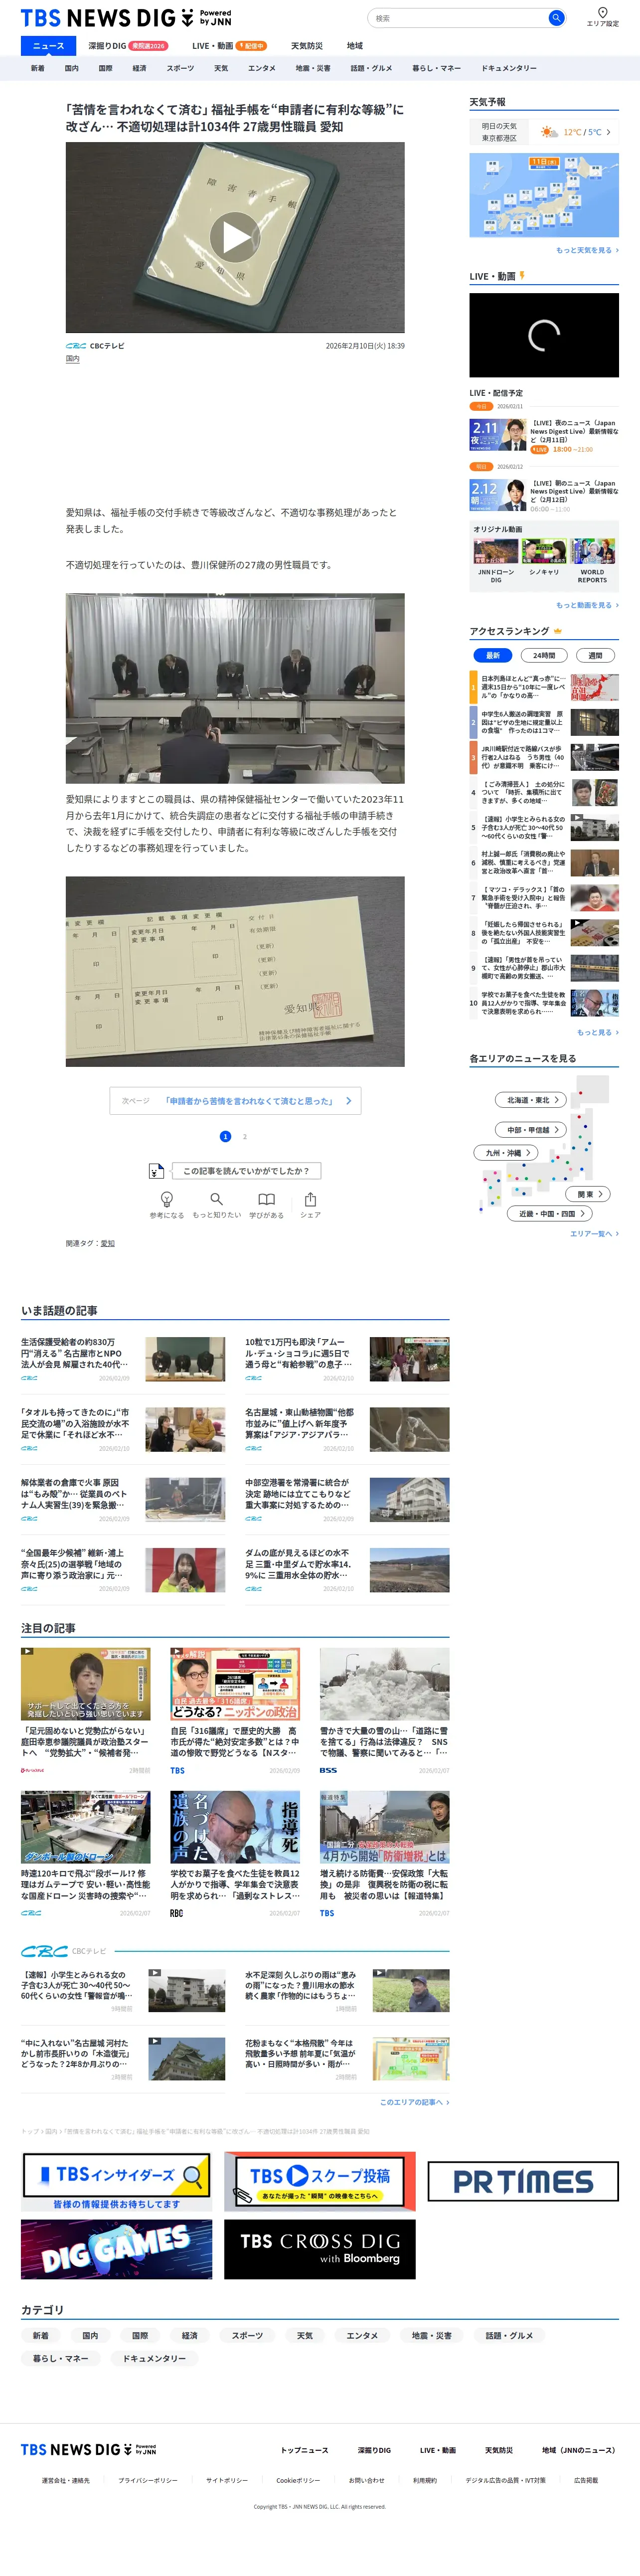This screenshot has width=640, height=2576.
Task: Click the もっと知りたい magnifier reaction icon
Action: pos(216,1199)
